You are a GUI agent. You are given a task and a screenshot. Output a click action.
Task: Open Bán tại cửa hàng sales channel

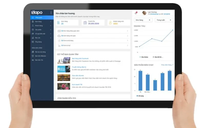[40, 52]
